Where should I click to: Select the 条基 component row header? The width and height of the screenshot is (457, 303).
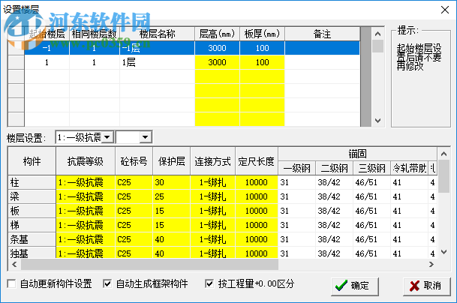coord(32,239)
